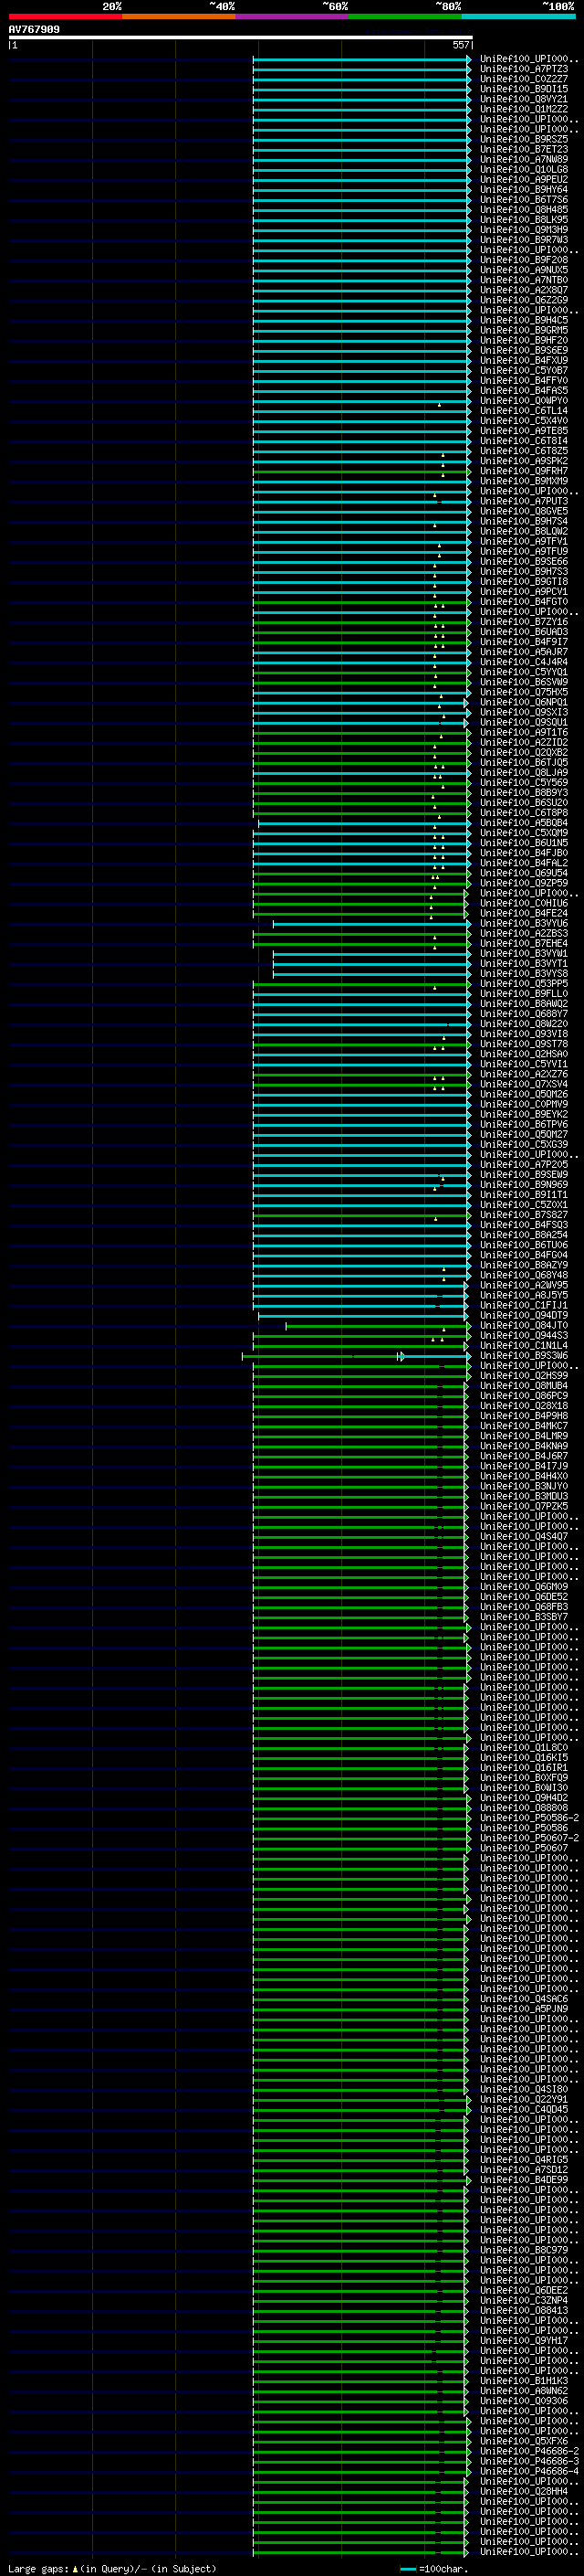Click the red 20% identity legend bar
The image size is (584, 2576).
point(65,16)
